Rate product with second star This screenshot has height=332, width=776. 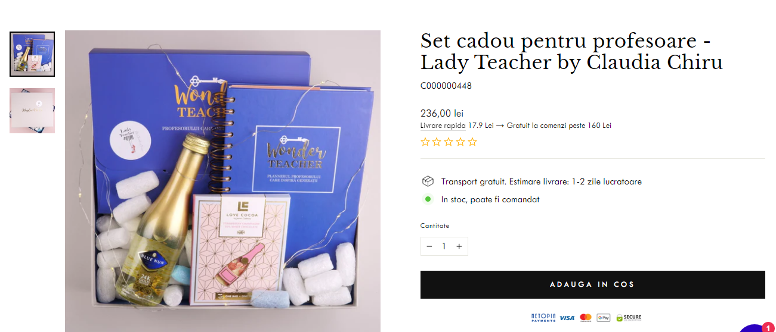[x=437, y=142]
